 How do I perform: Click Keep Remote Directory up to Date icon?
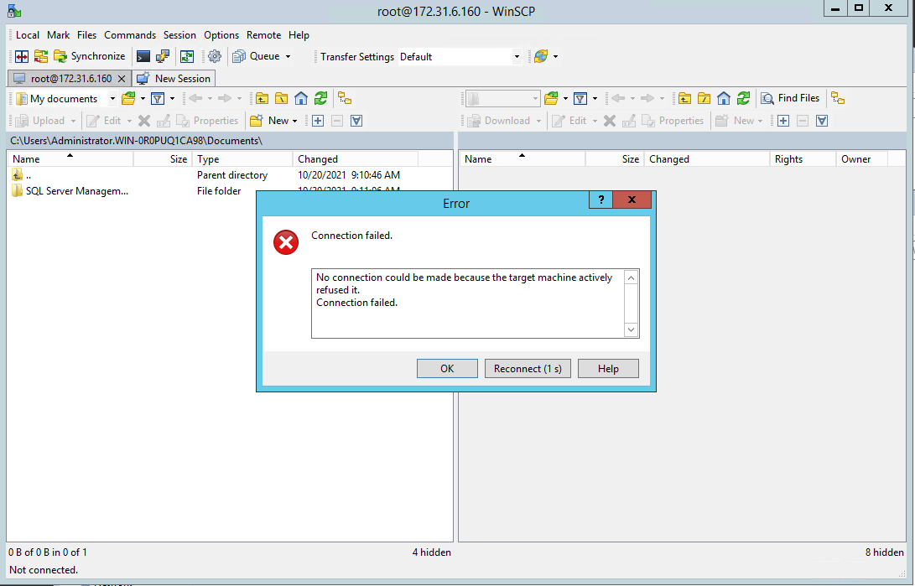(x=187, y=56)
